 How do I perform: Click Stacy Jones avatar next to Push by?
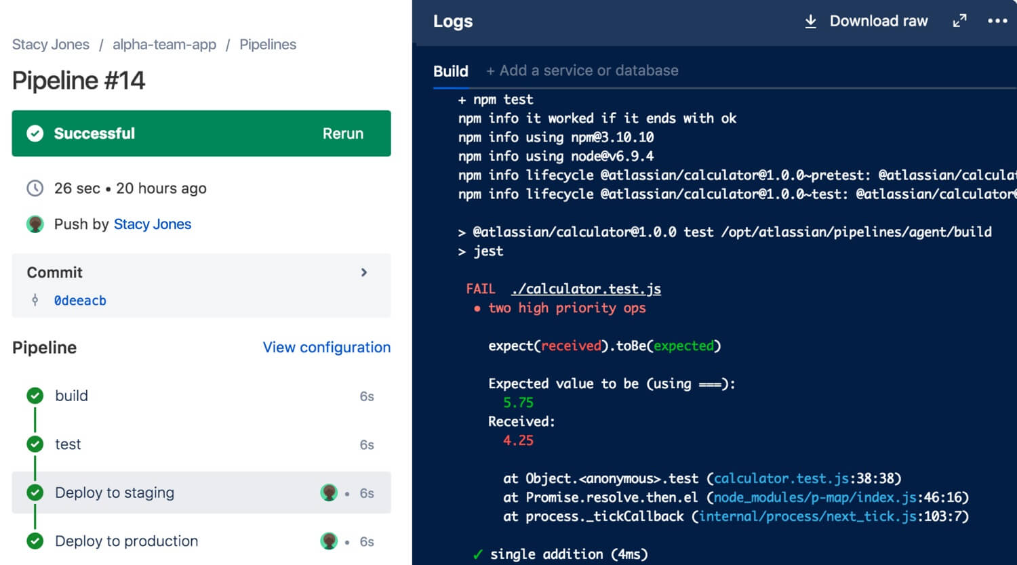(35, 224)
